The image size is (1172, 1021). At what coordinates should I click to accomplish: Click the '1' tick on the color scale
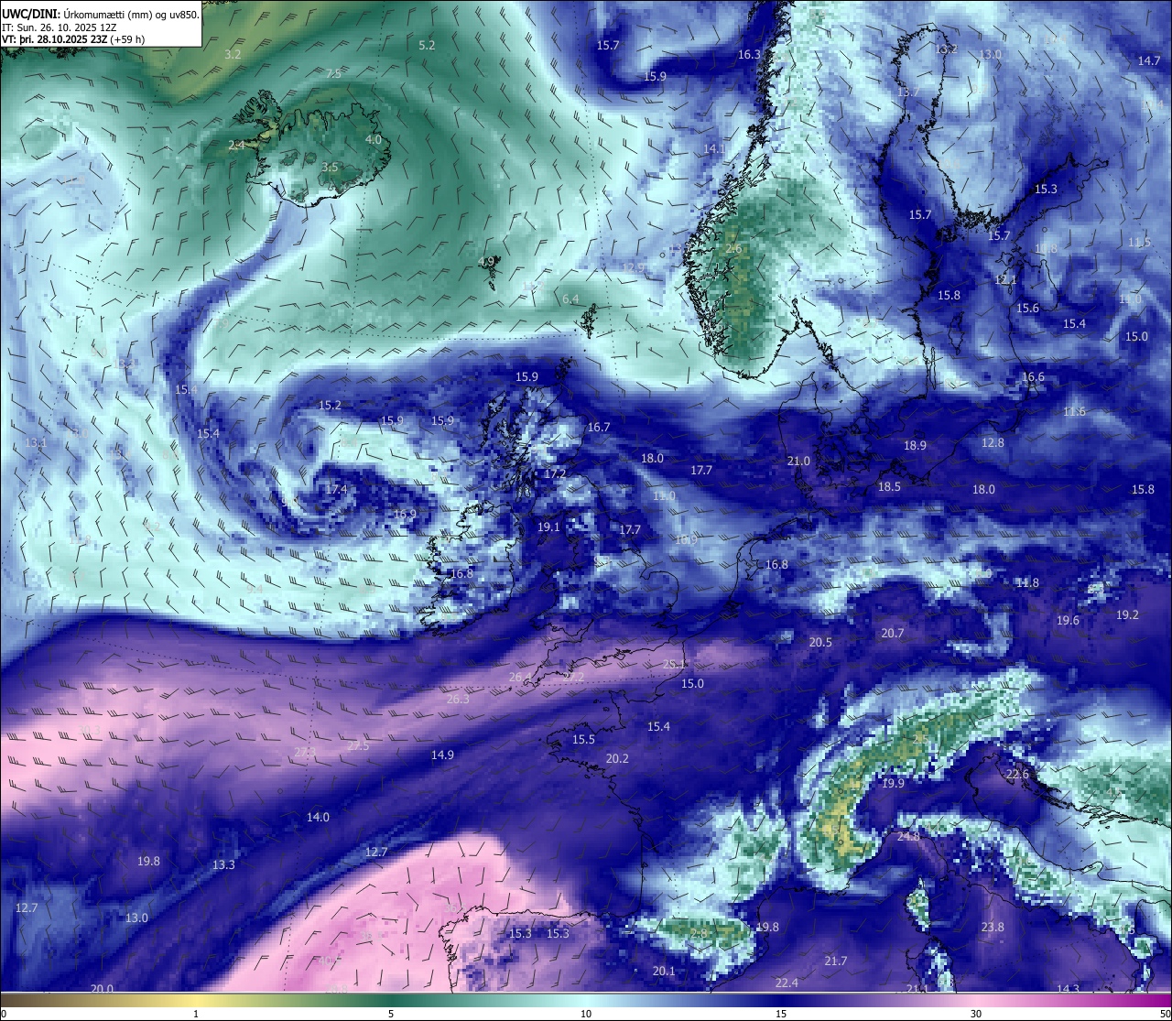click(x=196, y=1014)
